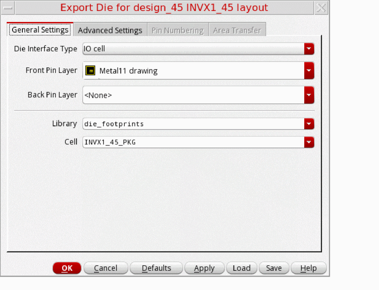Expand Back Pin Layer dropdown arrow
379x290 pixels.
pyautogui.click(x=309, y=95)
